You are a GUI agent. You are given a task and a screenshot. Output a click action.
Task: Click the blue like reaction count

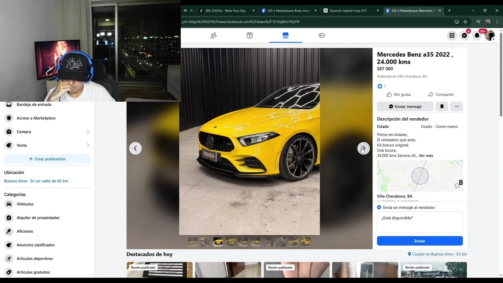coord(382,86)
